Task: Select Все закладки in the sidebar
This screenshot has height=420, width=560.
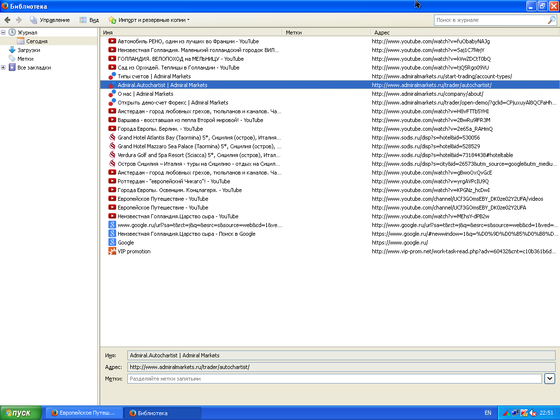Action: (35, 68)
